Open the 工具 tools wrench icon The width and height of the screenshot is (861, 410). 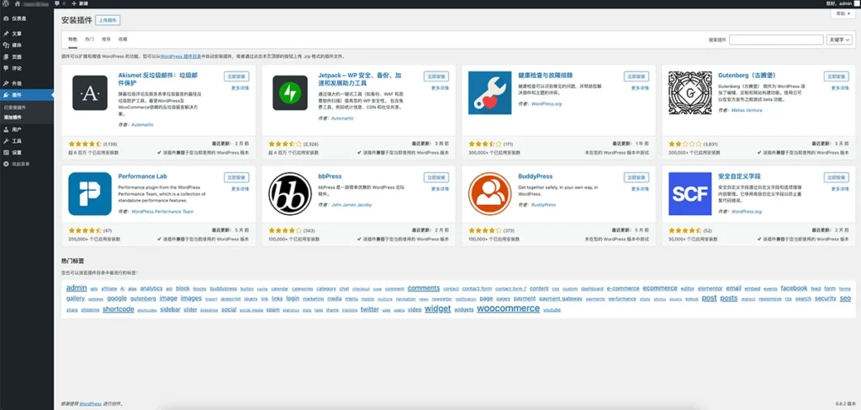click(6, 141)
